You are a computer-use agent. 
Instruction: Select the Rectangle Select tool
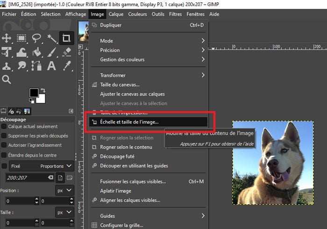tap(21, 38)
